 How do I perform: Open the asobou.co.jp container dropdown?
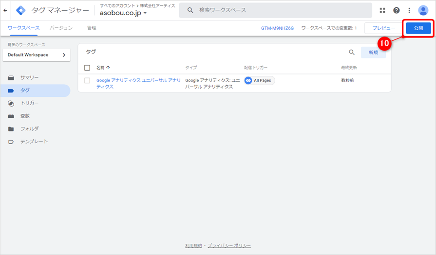(x=123, y=13)
